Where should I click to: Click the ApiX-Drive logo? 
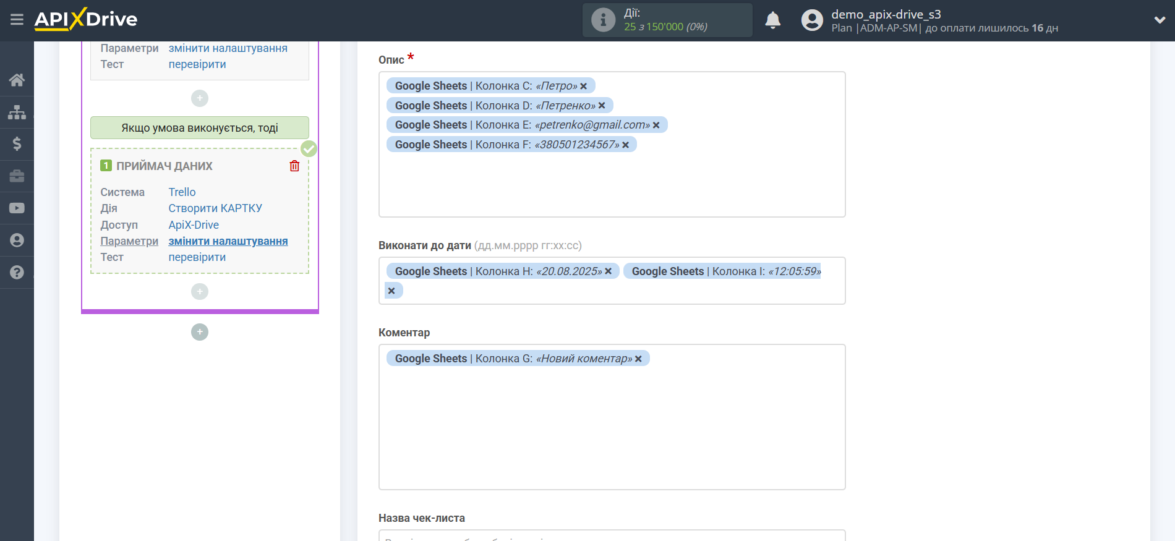(86, 19)
